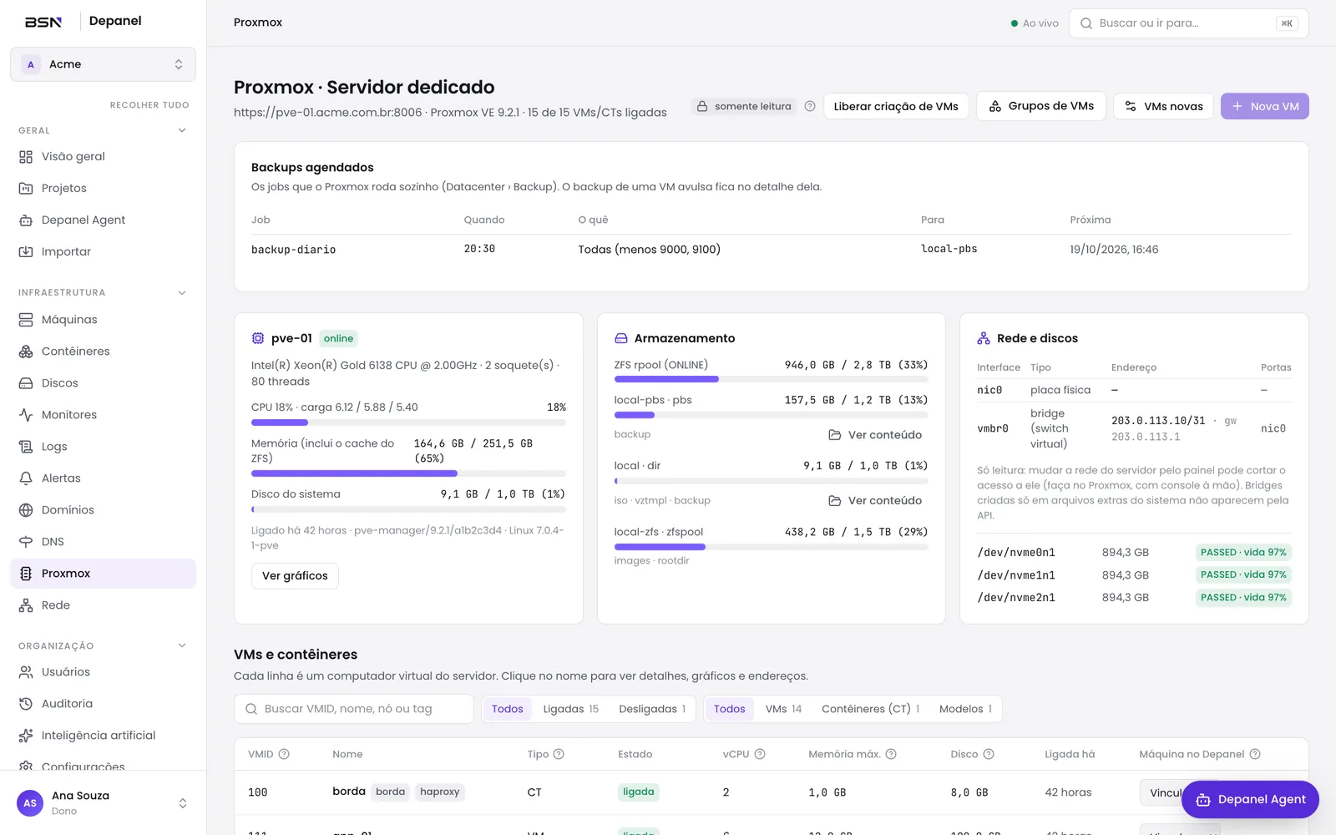Screen dimensions: 1336x835
Task: Click the Disco column help icon
Action: [x=989, y=754]
